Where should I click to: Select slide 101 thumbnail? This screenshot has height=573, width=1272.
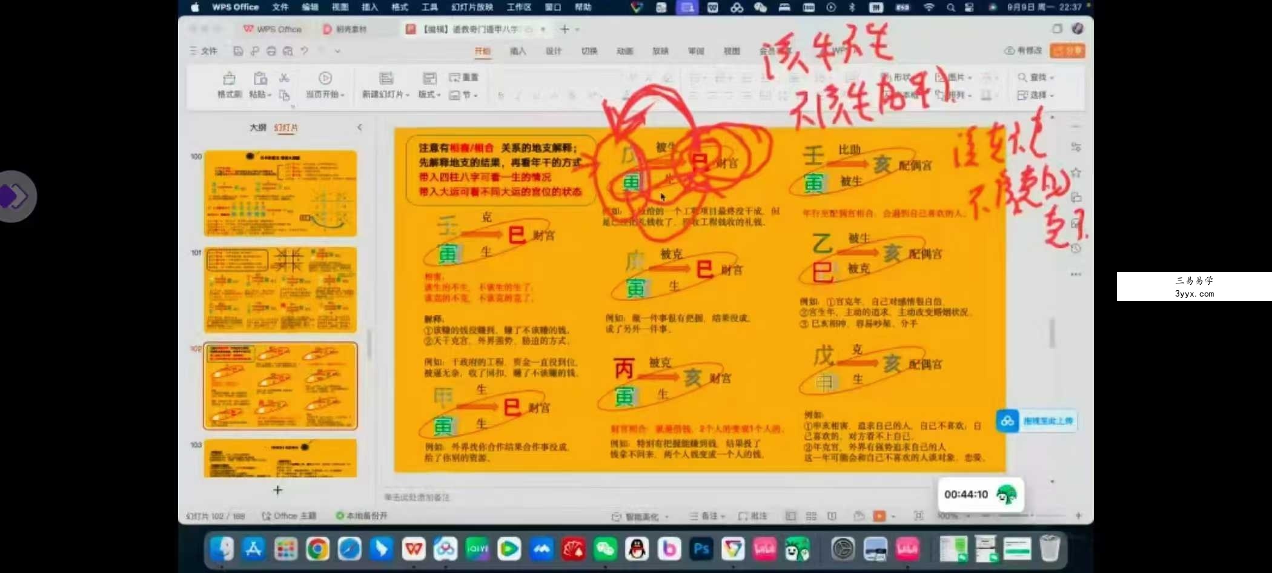click(280, 290)
